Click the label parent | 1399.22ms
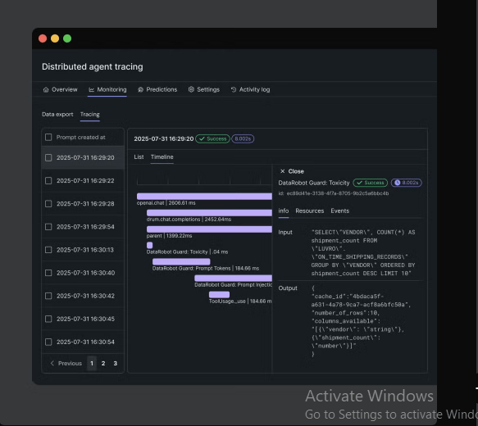Viewport: 478px width, 426px height. point(169,236)
